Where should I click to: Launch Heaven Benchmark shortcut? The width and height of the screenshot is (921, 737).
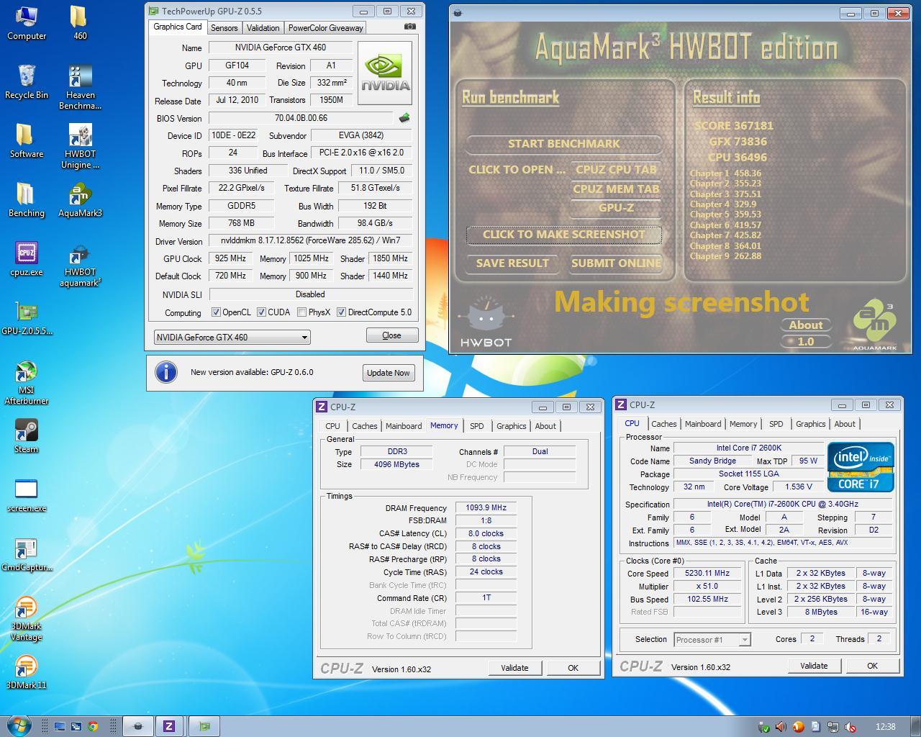click(x=80, y=87)
